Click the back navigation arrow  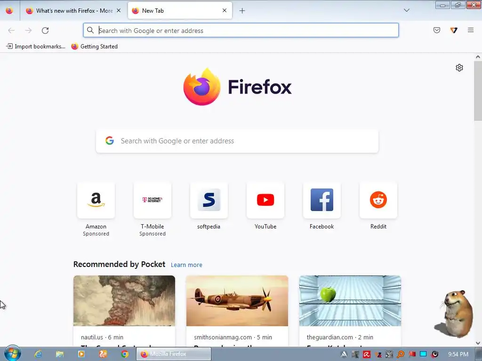(11, 31)
